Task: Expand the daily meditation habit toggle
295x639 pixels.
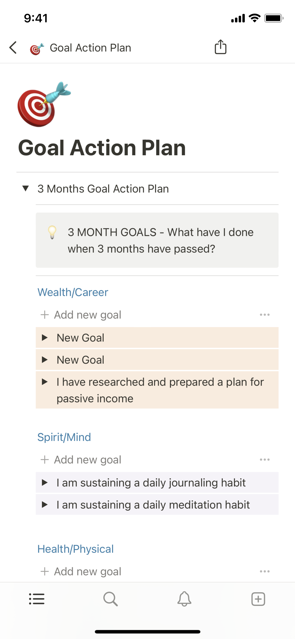Action: tap(45, 505)
